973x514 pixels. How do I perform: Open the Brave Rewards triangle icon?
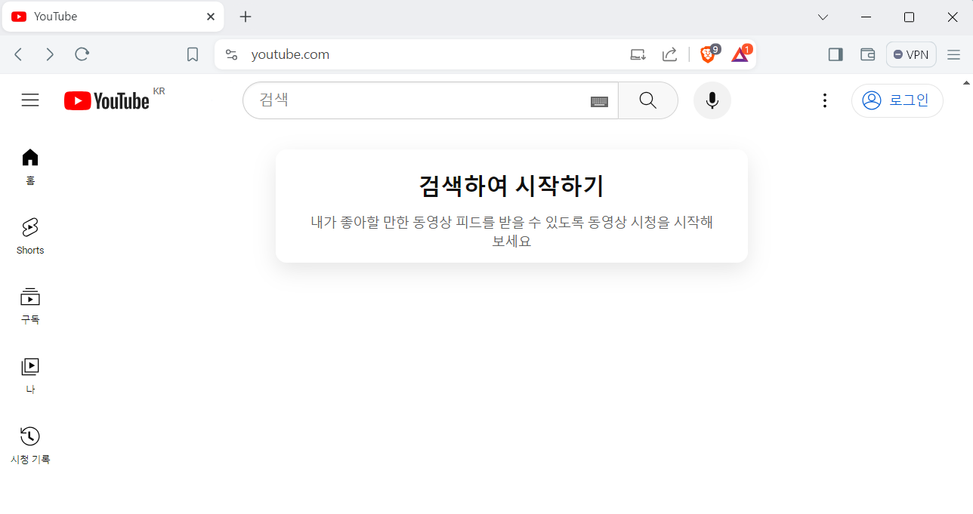[x=740, y=54]
